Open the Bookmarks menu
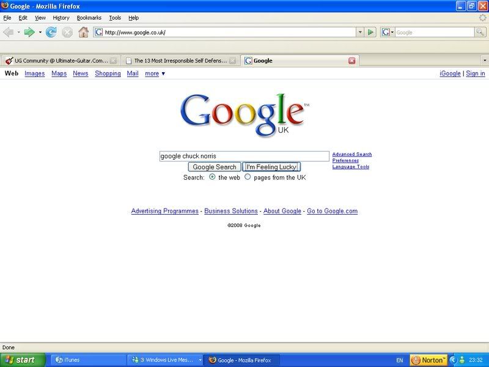This screenshot has width=489, height=367. tap(89, 18)
